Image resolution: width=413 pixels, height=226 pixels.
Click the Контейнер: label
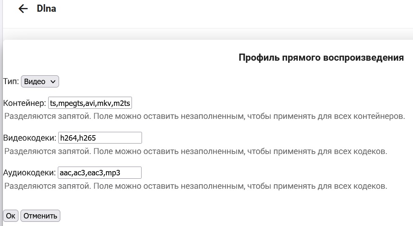(24, 103)
